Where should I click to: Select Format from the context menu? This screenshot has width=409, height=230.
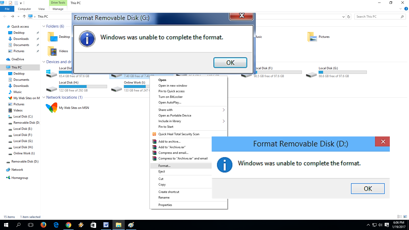(164, 166)
